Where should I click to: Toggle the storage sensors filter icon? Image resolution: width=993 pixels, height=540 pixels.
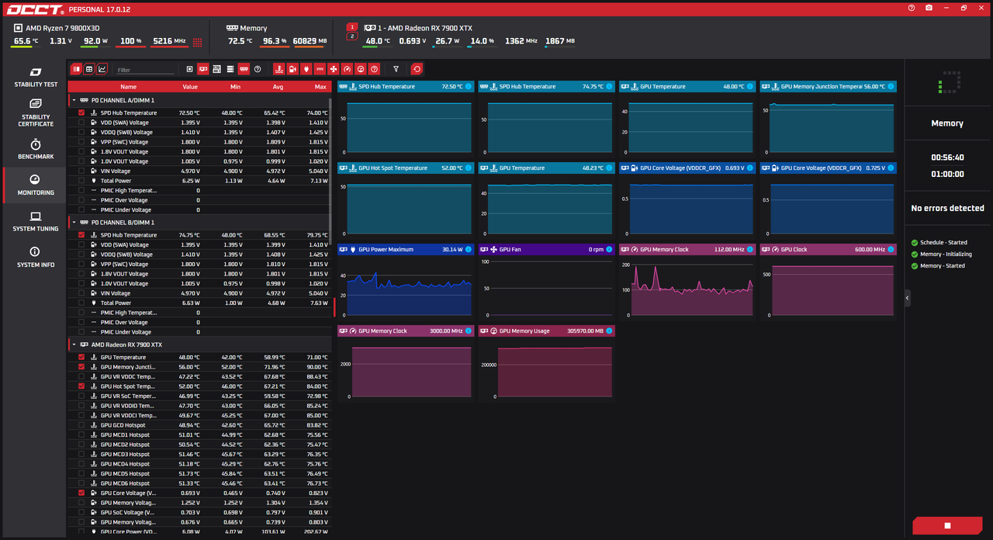(x=230, y=69)
